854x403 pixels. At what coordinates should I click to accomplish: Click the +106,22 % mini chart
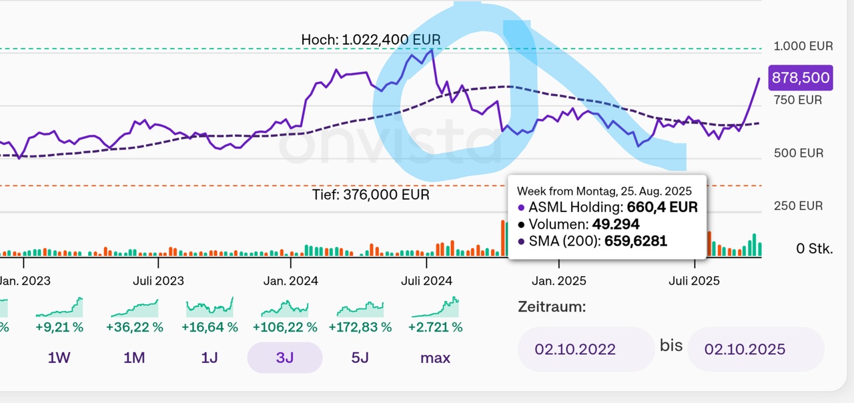pos(285,308)
